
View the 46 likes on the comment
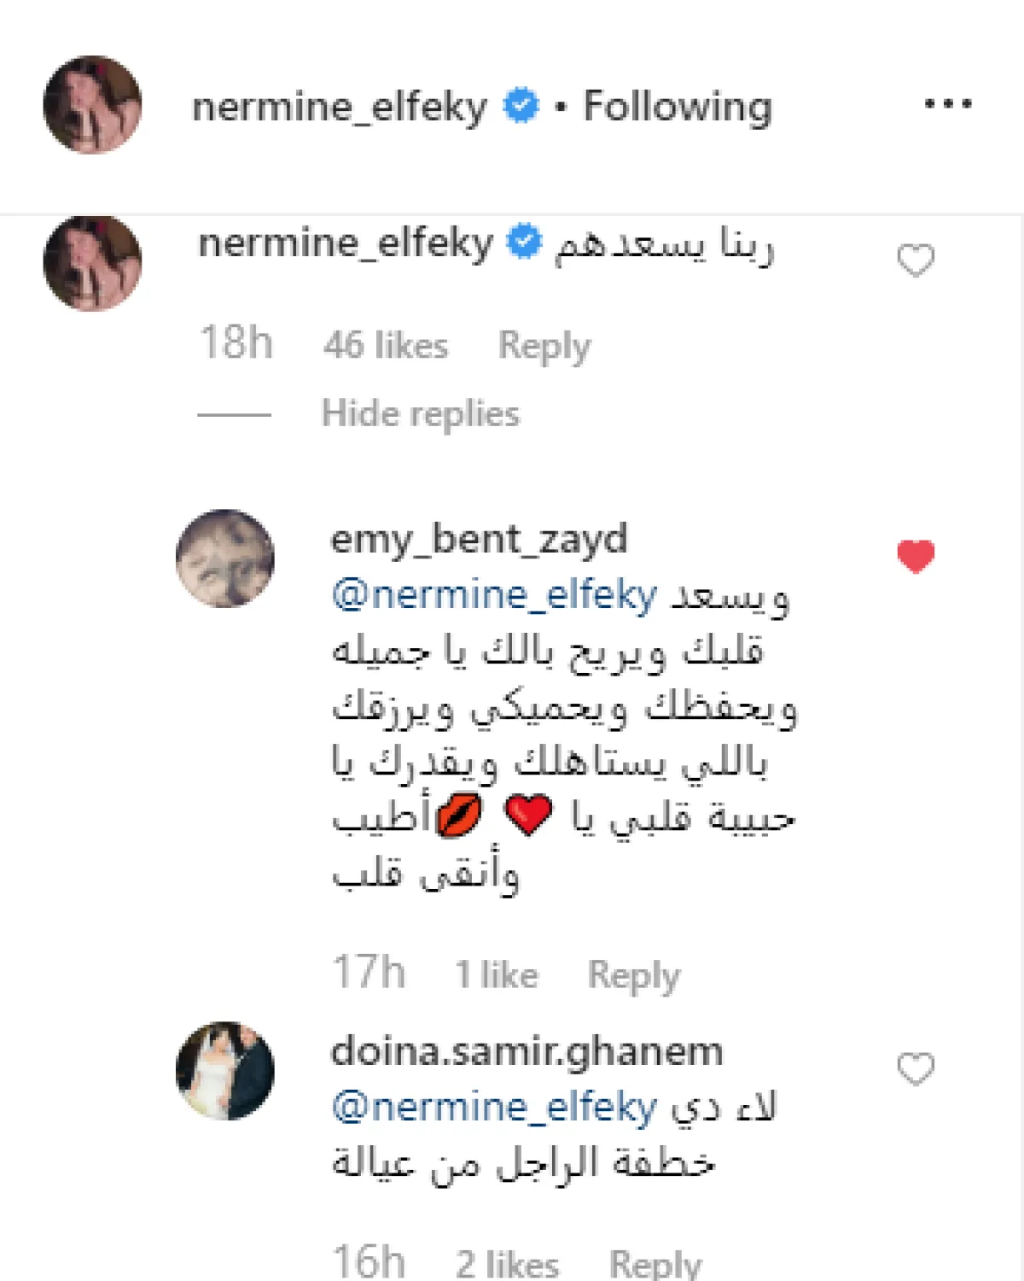point(386,346)
